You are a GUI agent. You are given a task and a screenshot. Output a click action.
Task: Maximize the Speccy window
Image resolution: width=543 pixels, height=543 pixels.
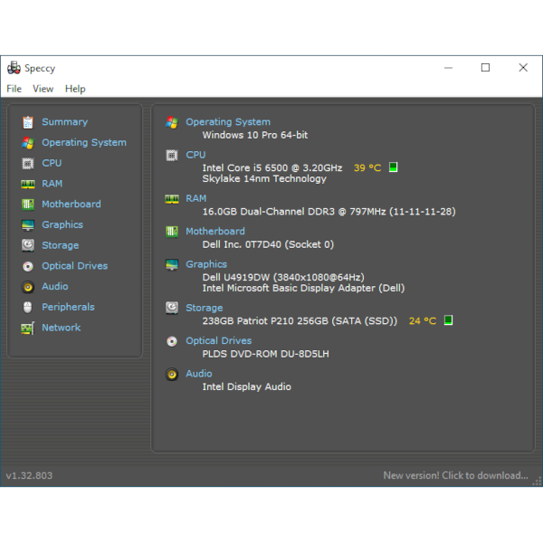pos(485,68)
